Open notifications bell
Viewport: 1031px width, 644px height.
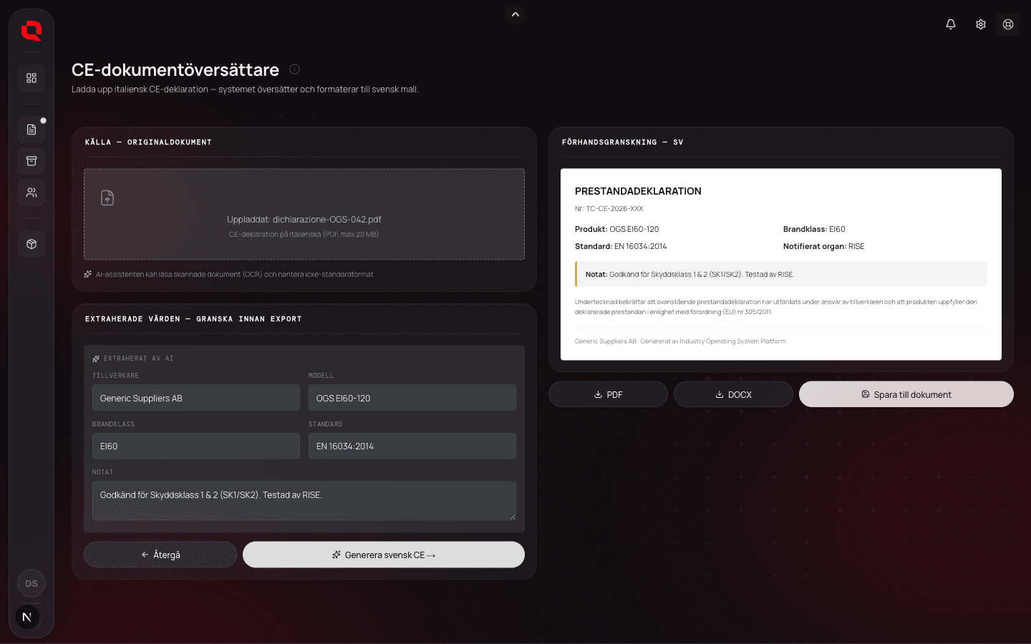coord(951,24)
